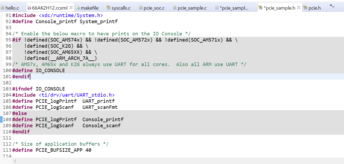Click the target configuration icon on 66AK2H12.ccxml tab

tap(29, 8)
